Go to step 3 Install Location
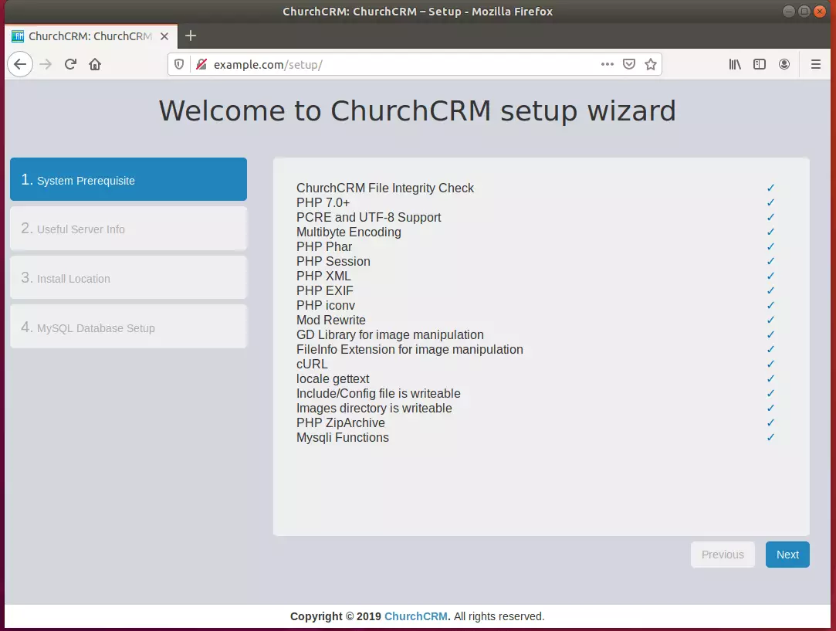This screenshot has height=631, width=836. [x=128, y=277]
